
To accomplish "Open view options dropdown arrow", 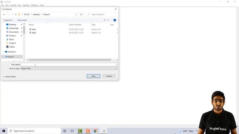I will pos(108,20).
